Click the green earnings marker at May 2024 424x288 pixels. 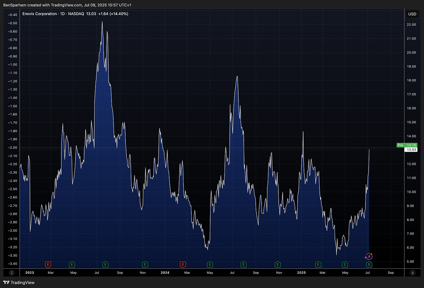(210, 265)
